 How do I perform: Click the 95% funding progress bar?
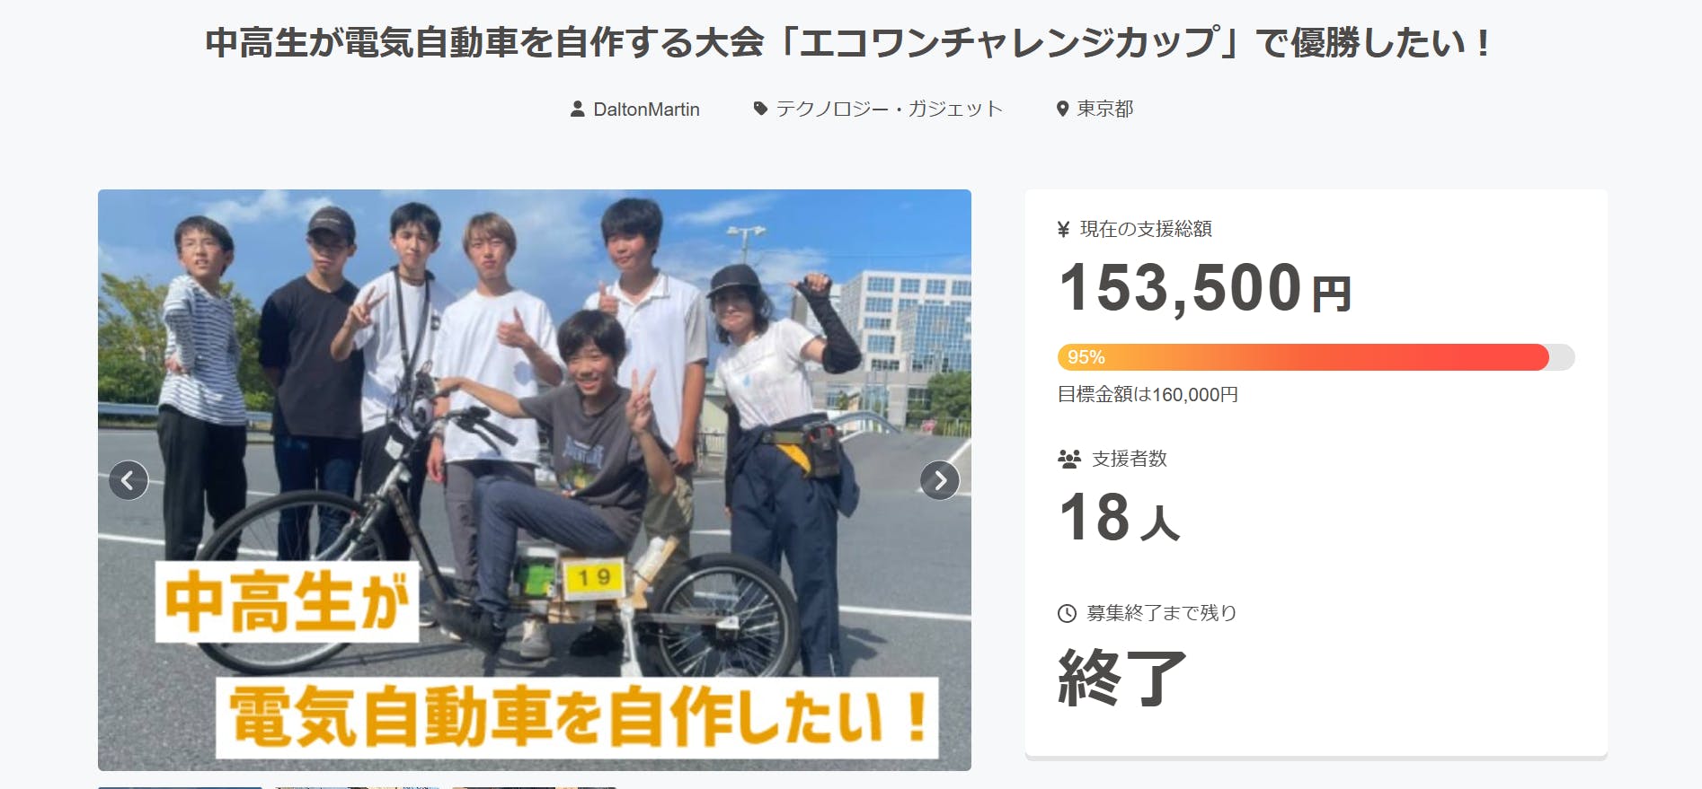point(1316,357)
